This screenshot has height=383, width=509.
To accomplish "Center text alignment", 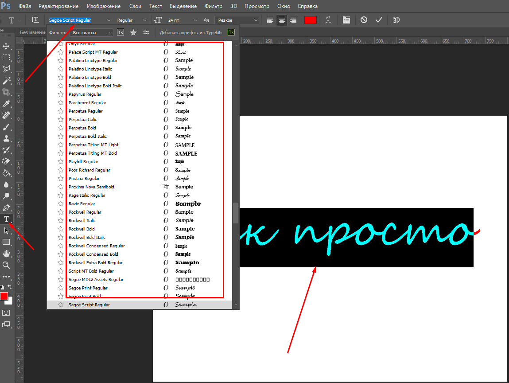I will [282, 20].
